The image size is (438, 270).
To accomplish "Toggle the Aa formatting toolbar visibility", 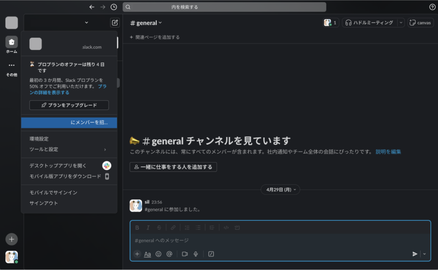I will (x=148, y=254).
